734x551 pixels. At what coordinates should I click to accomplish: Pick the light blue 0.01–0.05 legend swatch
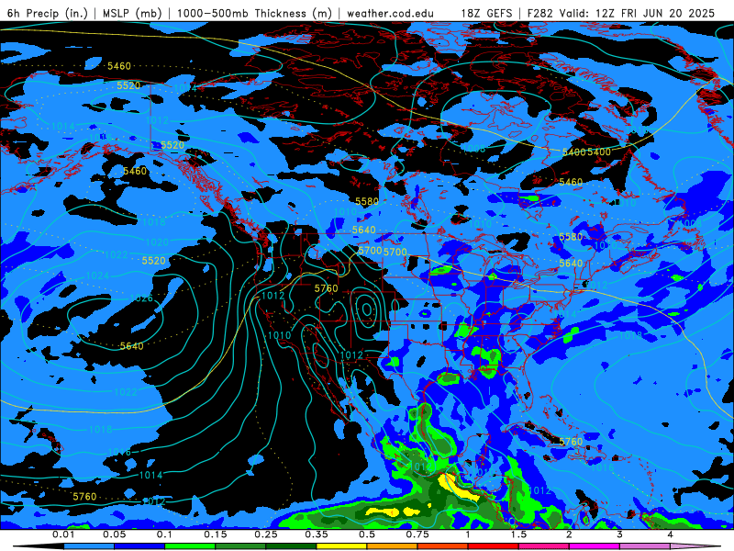tap(89, 546)
